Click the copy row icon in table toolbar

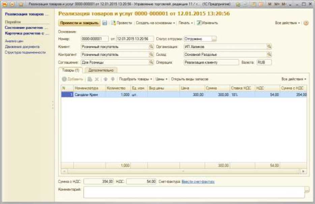tap(90, 79)
